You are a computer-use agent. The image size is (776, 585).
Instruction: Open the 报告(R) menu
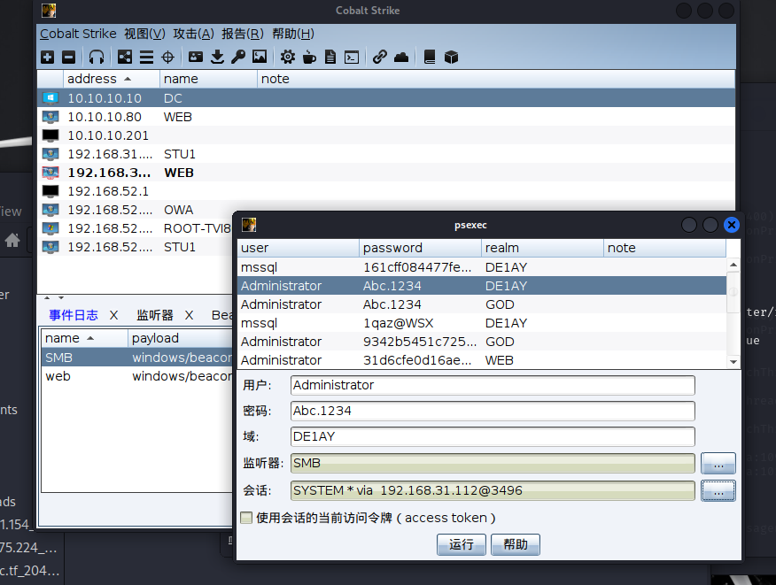243,34
